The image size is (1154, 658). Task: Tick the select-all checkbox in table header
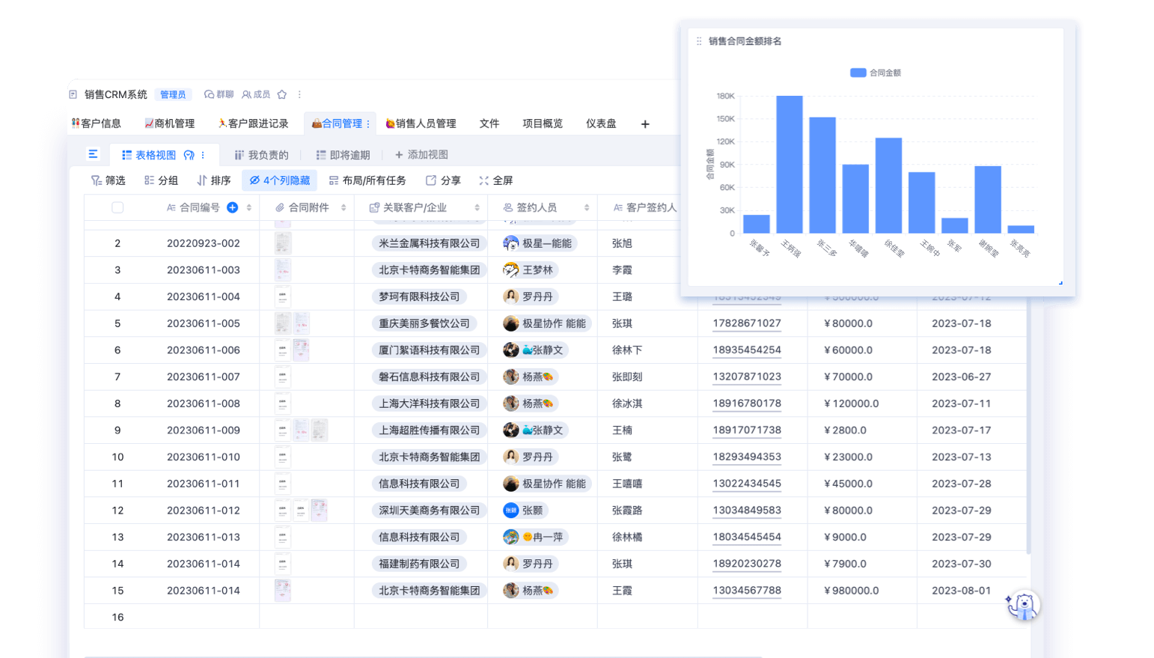(117, 207)
